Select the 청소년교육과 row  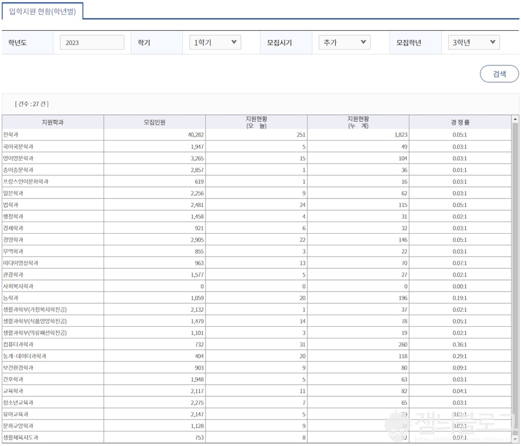coord(256,402)
